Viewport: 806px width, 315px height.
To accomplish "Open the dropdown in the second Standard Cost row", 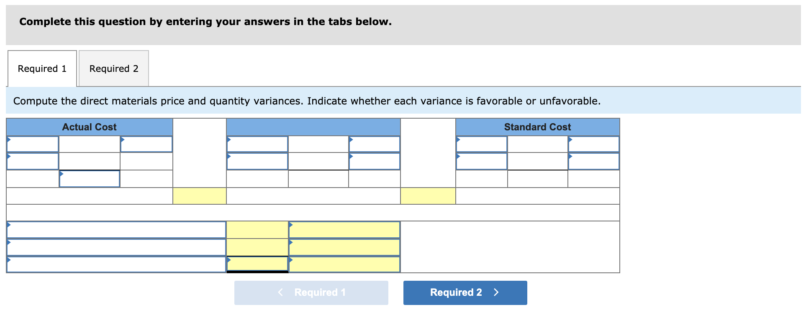I will [x=481, y=161].
